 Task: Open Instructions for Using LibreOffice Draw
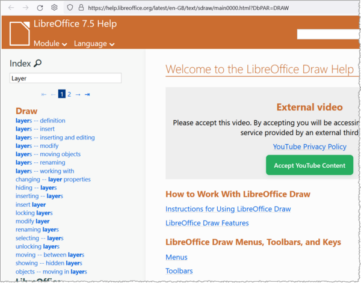228,209
